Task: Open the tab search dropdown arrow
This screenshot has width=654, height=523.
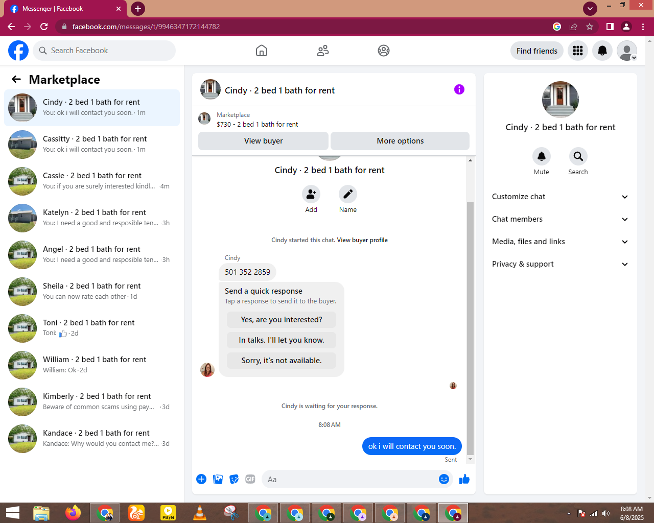Action: (x=590, y=8)
